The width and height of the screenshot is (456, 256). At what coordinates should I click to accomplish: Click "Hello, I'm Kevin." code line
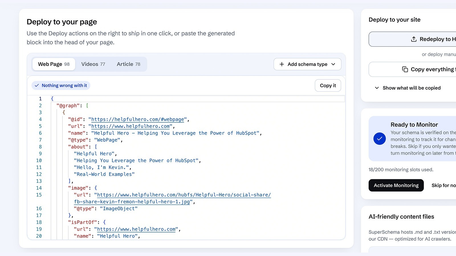pyautogui.click(x=103, y=168)
